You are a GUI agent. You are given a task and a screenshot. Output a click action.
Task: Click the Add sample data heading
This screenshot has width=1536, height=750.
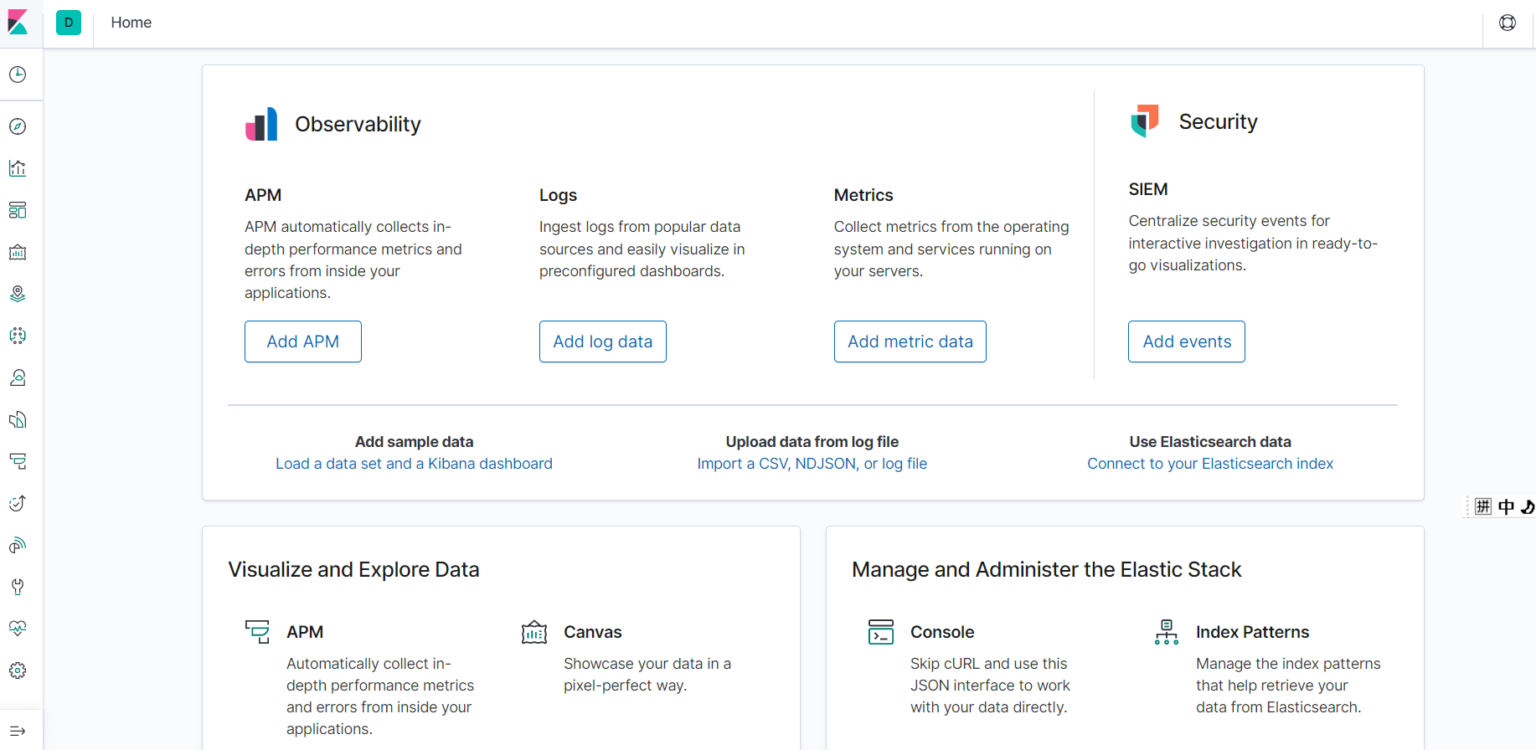coord(414,442)
